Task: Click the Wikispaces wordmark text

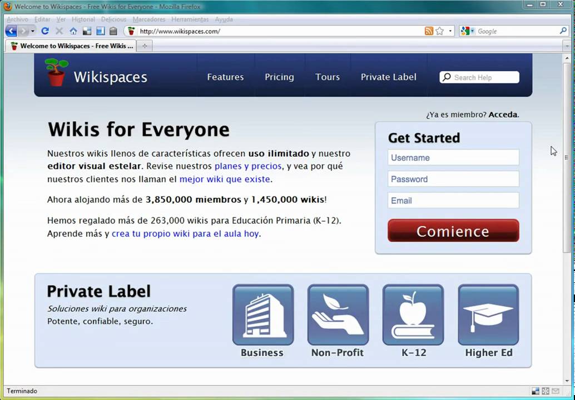Action: click(110, 77)
